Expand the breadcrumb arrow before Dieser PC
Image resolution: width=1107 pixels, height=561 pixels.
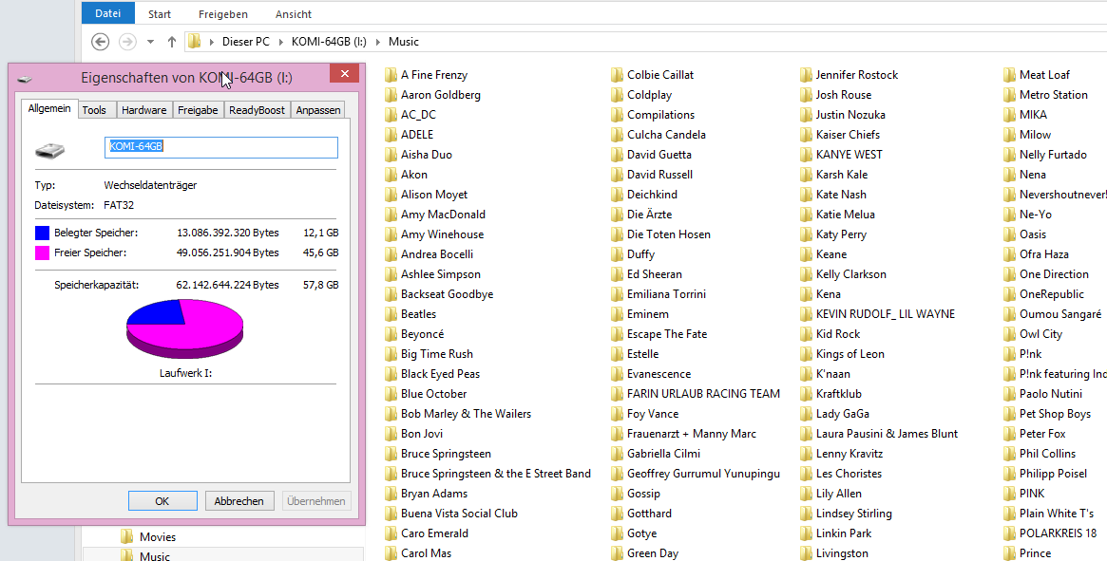click(x=211, y=43)
